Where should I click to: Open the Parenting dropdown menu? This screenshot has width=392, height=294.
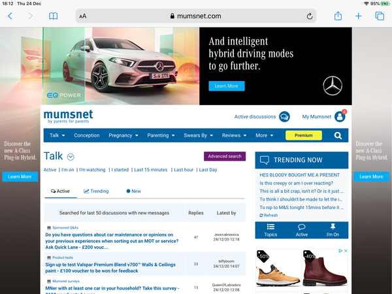(161, 135)
